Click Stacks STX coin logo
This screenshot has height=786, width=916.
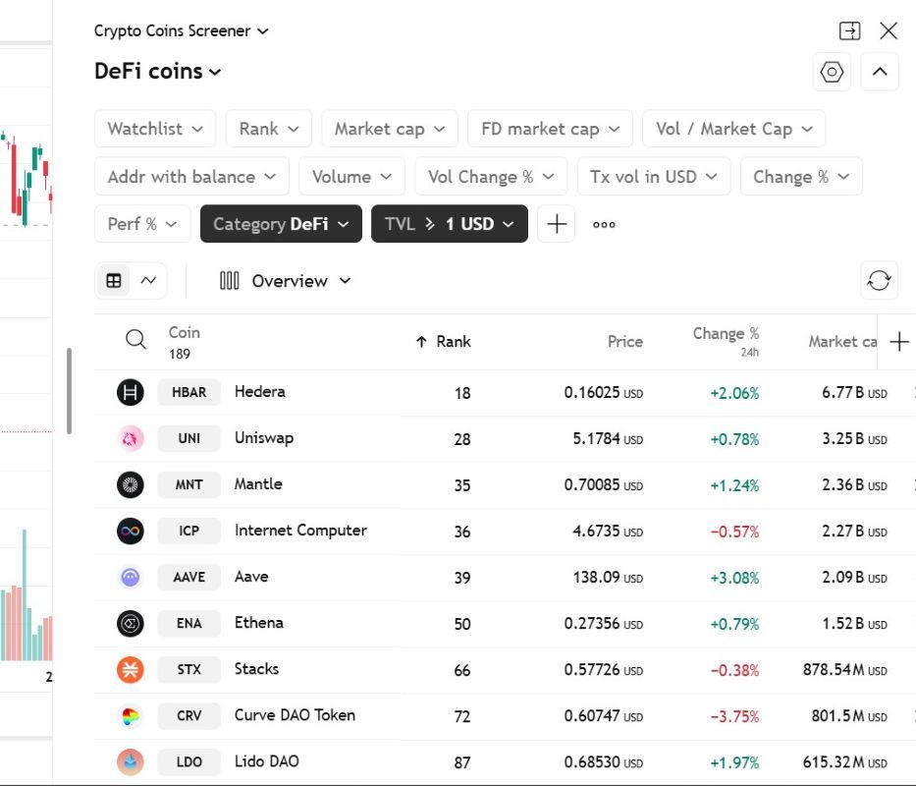131,670
